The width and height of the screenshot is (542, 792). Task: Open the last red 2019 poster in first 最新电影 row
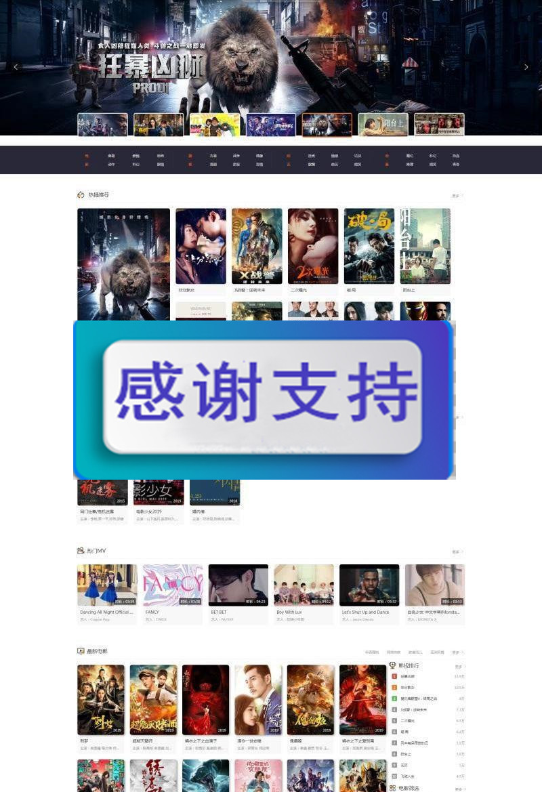coord(362,700)
